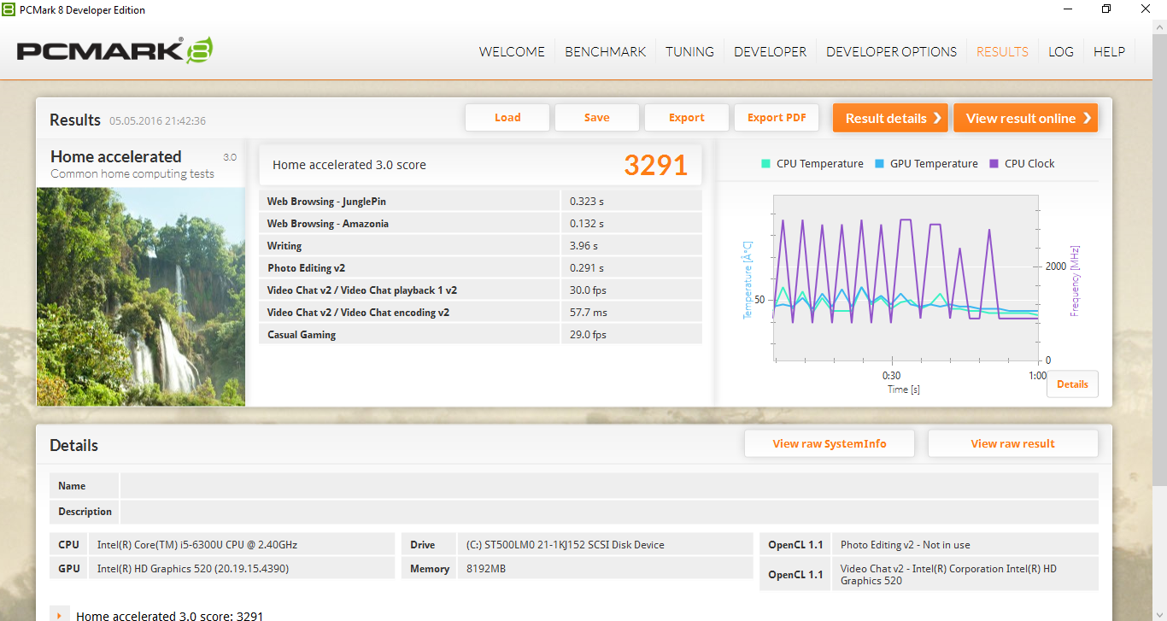Click the 8192MB memory value

pyautogui.click(x=486, y=568)
